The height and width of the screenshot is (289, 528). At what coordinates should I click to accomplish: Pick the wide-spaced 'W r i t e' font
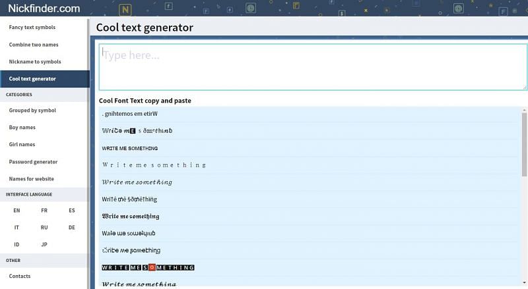point(154,165)
